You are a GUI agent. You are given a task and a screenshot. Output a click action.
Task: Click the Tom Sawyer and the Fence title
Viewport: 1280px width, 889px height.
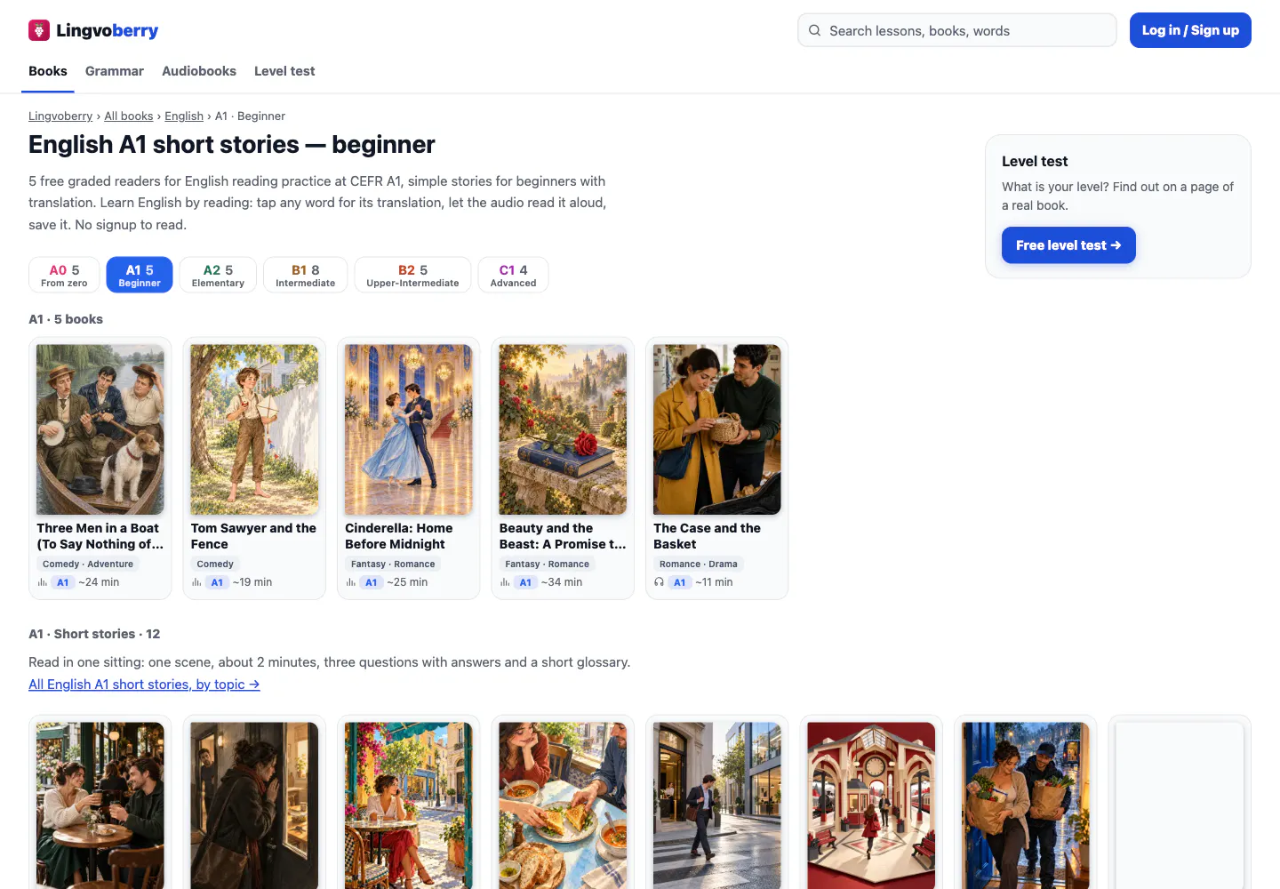[253, 536]
